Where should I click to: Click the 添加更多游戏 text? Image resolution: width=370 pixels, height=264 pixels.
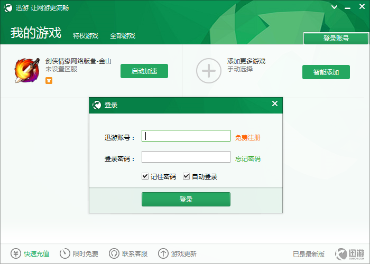pos(246,61)
